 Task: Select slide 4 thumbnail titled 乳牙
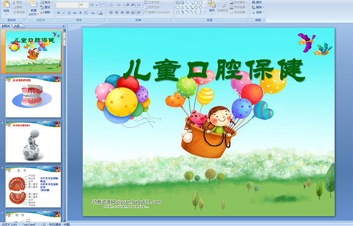pyautogui.click(x=33, y=187)
